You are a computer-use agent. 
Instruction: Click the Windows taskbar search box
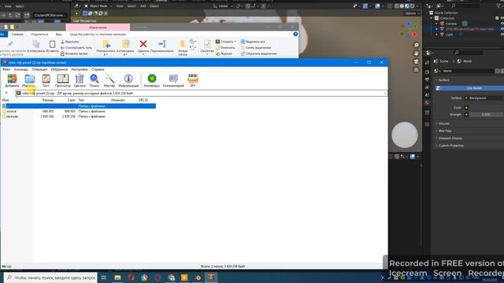coord(50,277)
